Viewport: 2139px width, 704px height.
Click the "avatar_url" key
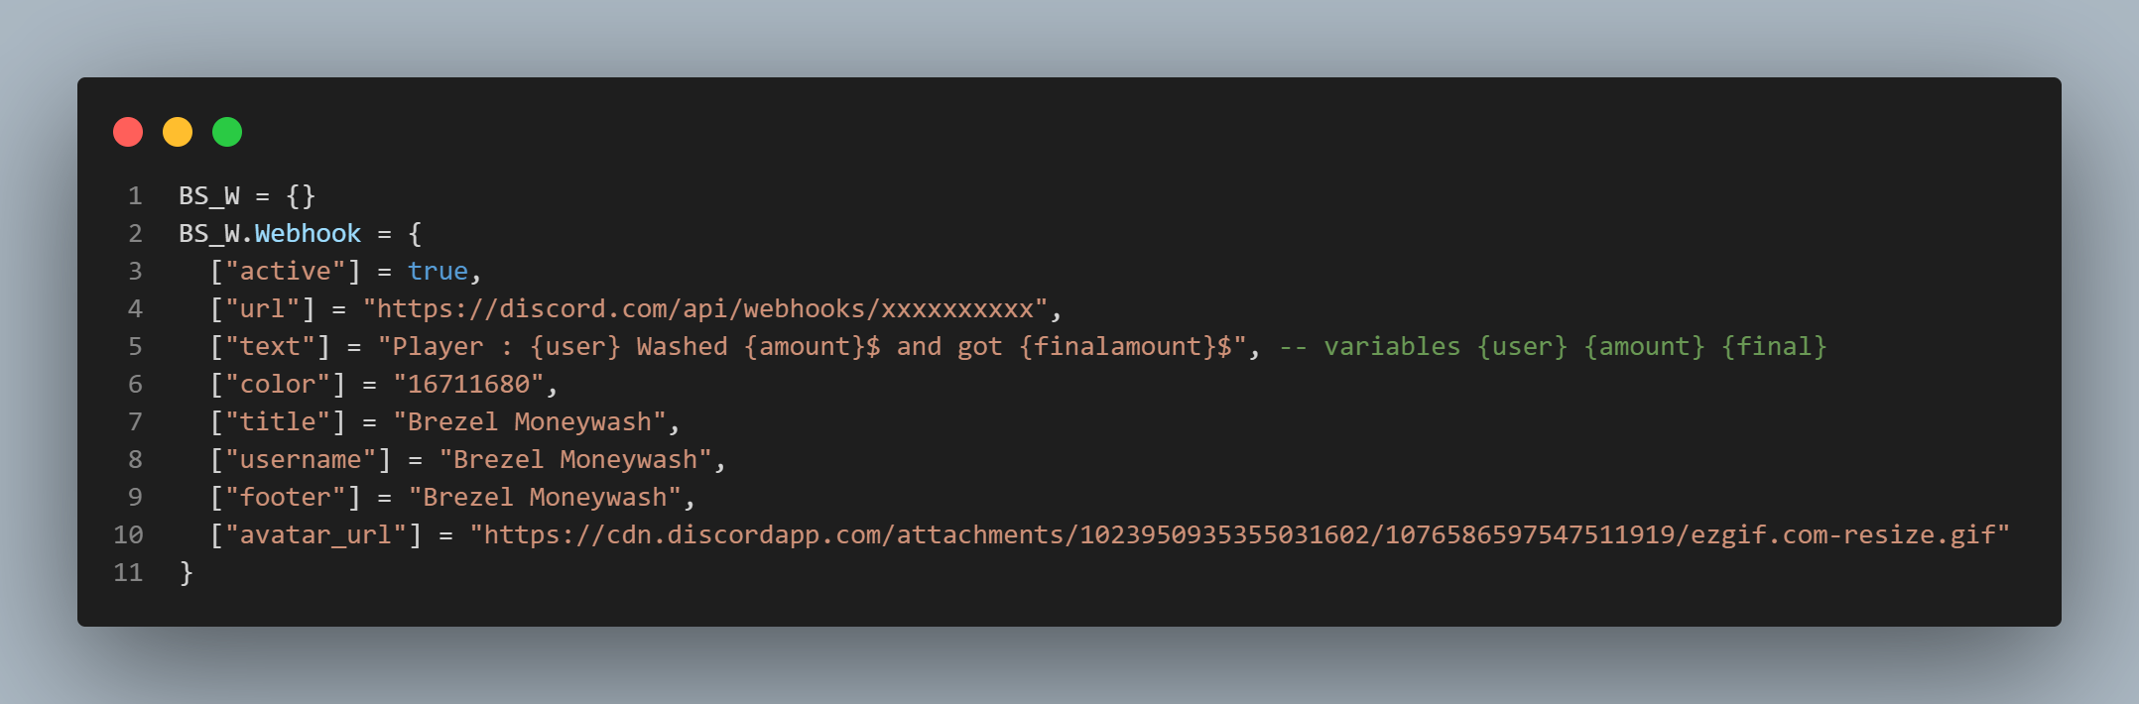pyautogui.click(x=315, y=535)
